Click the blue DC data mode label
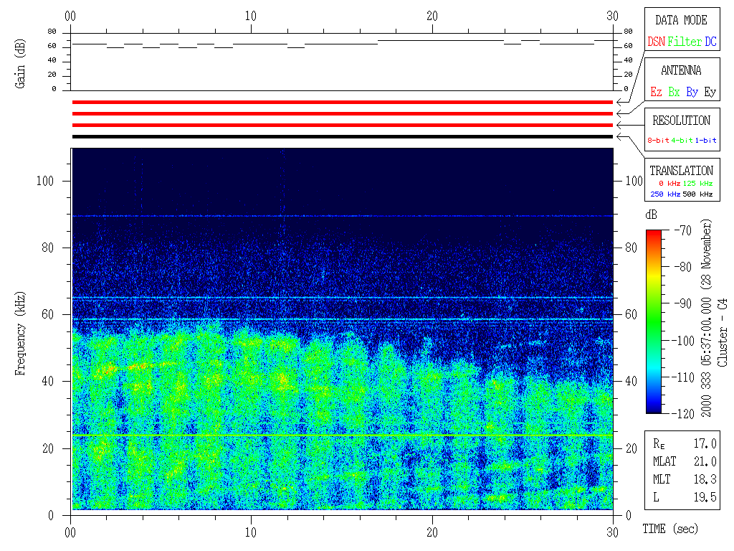This screenshot has width=734, height=551. (710, 42)
